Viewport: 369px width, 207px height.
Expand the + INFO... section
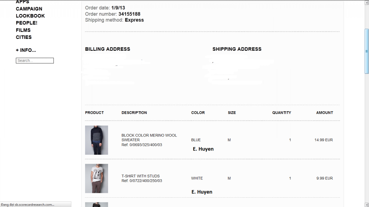click(26, 50)
